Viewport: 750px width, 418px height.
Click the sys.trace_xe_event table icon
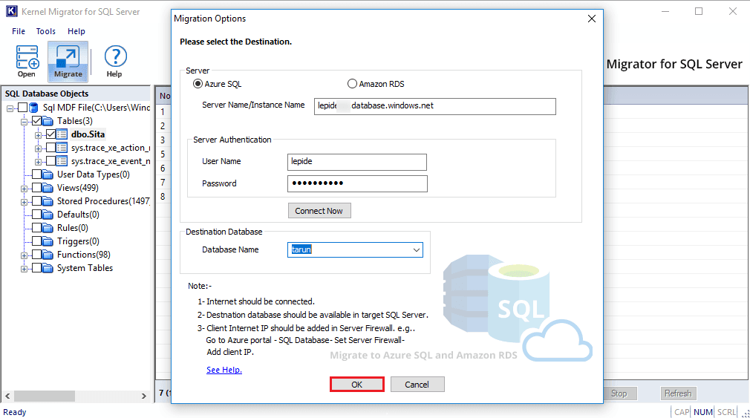(62, 161)
